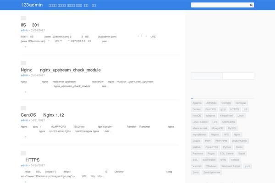Select the Redis tag
The width and height of the screenshot is (275, 183).
[239, 147]
